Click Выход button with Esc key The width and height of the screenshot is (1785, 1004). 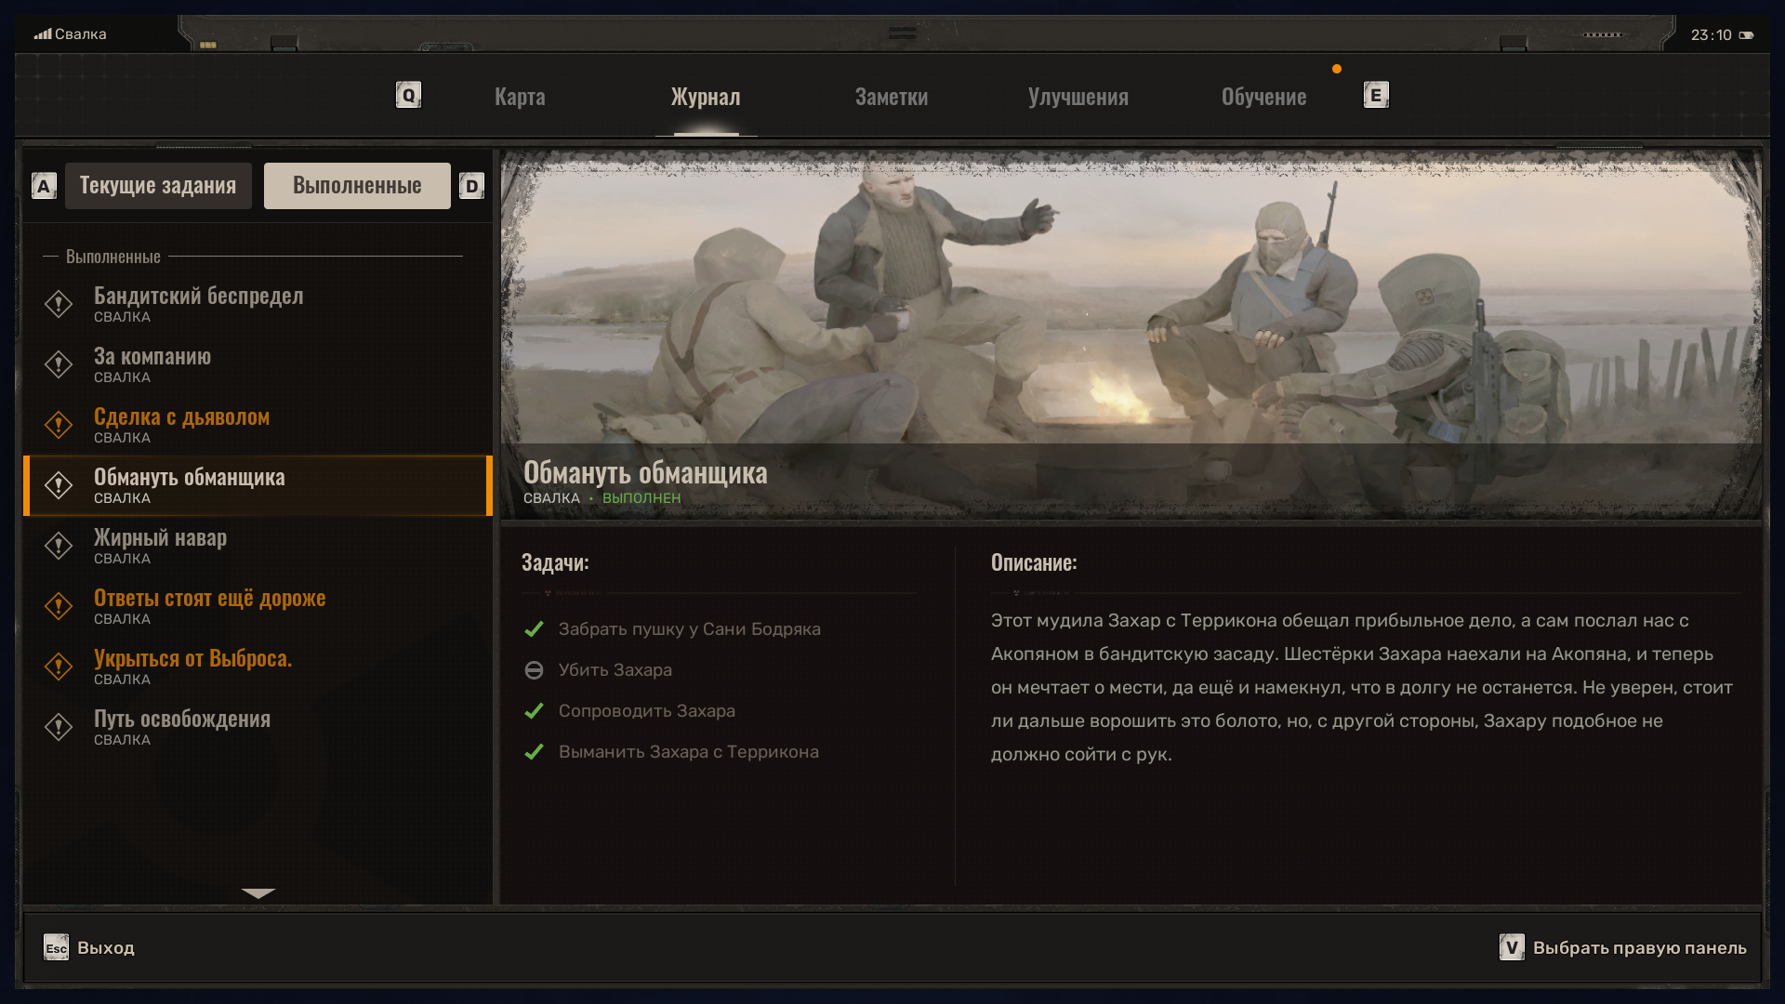pos(89,947)
